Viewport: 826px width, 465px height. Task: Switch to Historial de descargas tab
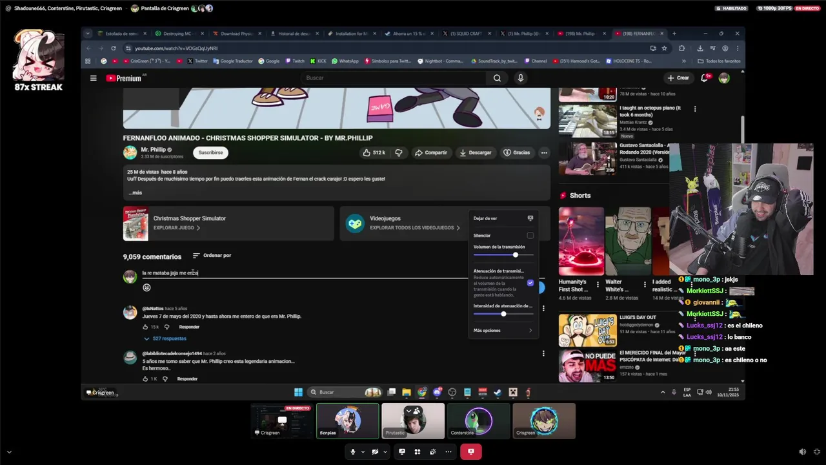294,34
